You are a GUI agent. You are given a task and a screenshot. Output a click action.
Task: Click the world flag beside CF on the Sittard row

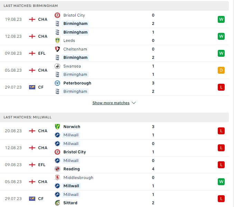point(32,199)
